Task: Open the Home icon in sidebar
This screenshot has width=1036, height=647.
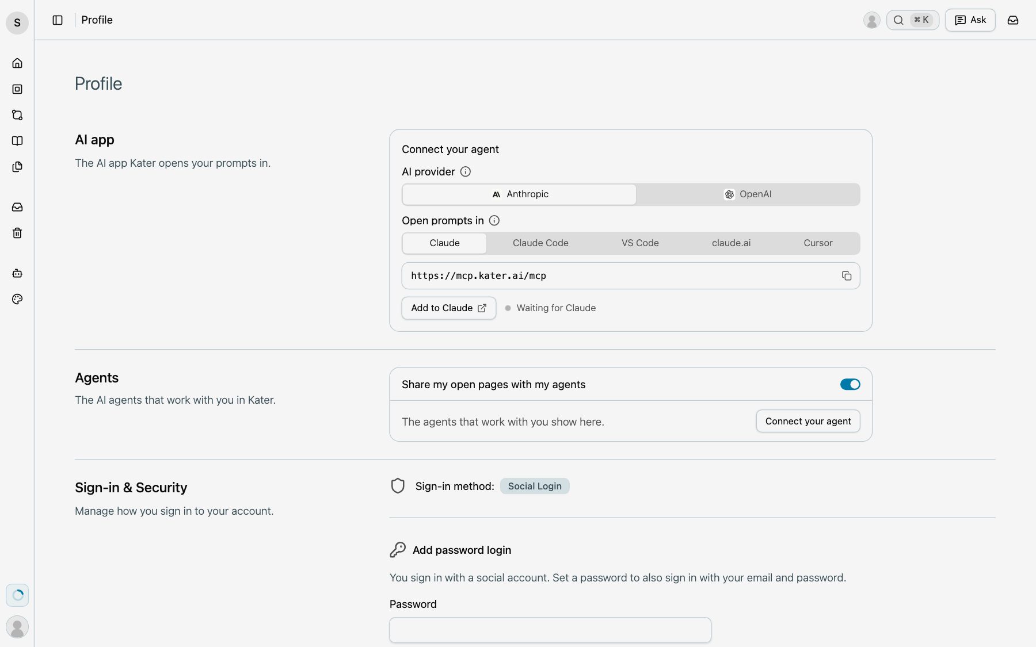Action: tap(17, 63)
